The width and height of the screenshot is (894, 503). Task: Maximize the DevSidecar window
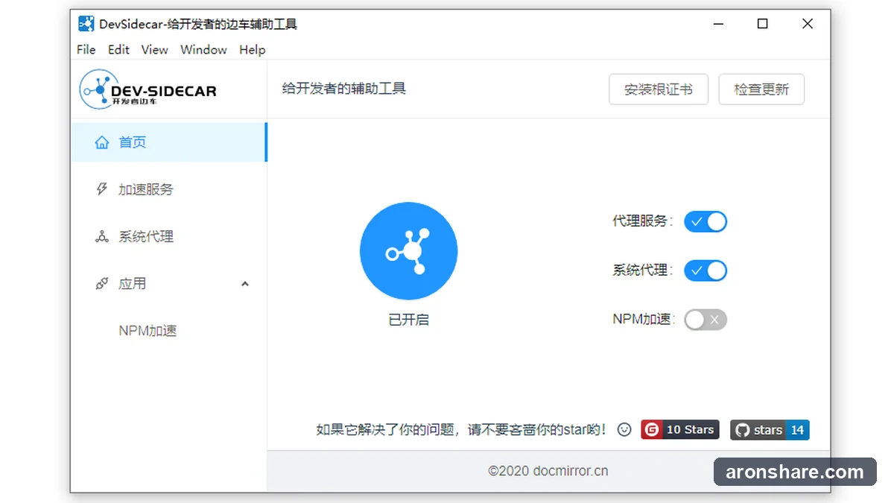coord(762,24)
